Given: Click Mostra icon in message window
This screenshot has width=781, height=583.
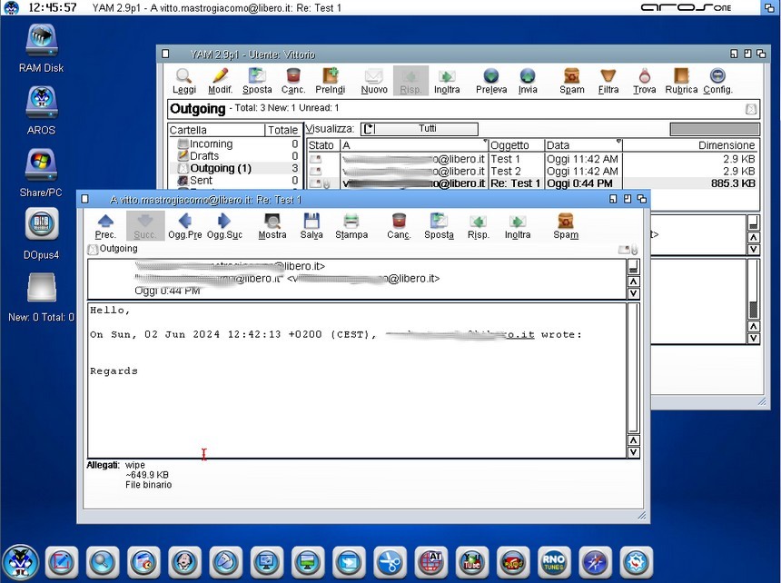Looking at the screenshot, I should [x=272, y=225].
